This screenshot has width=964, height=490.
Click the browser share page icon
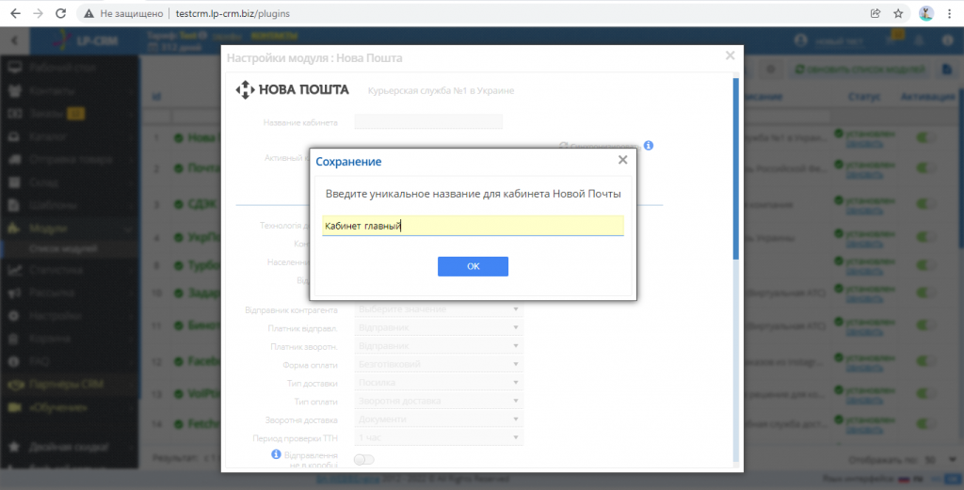876,13
